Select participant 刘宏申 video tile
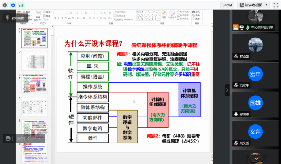Screen dimensions: 281x164 256,77
